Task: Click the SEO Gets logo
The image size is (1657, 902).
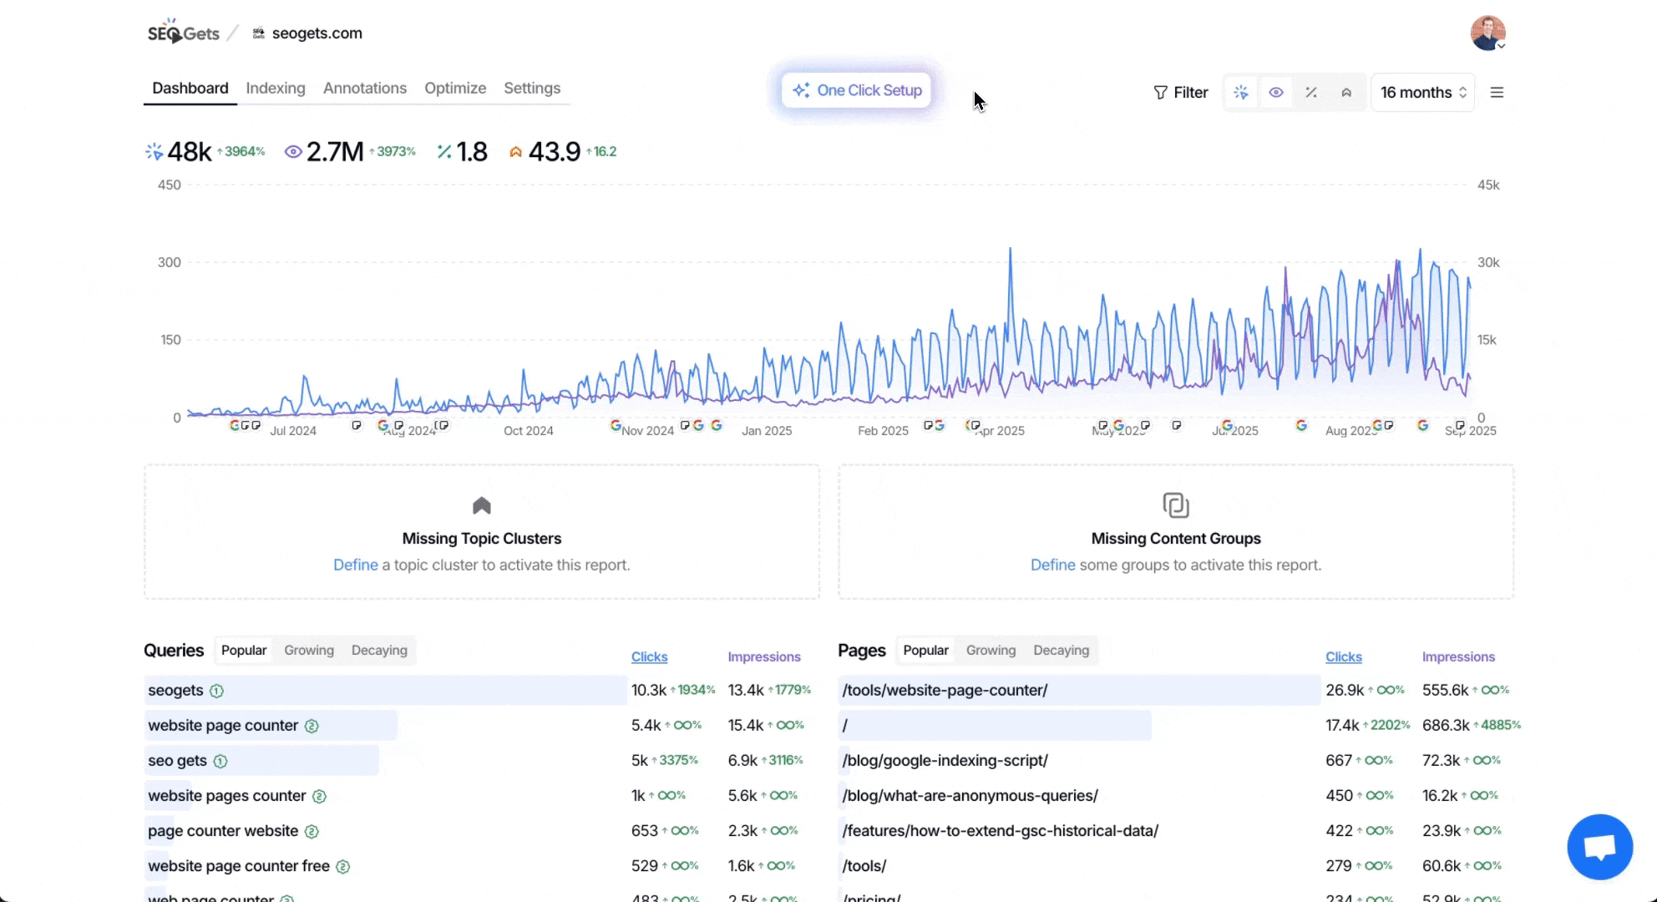Action: coord(184,33)
